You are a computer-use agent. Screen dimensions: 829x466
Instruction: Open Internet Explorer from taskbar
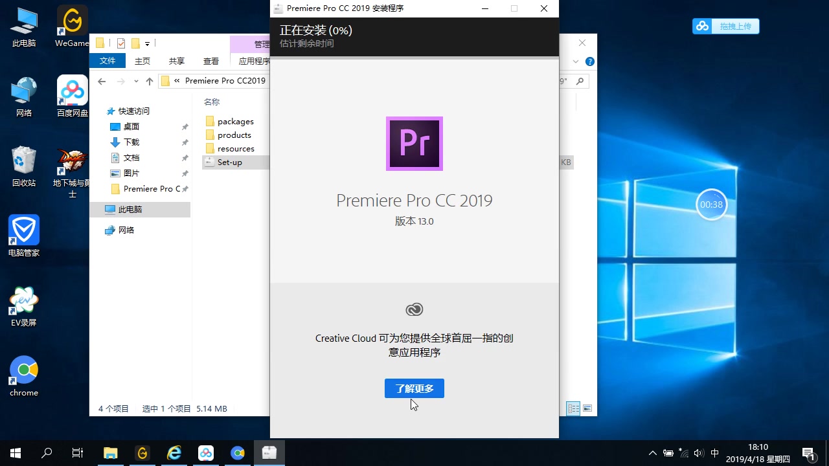coord(174,453)
